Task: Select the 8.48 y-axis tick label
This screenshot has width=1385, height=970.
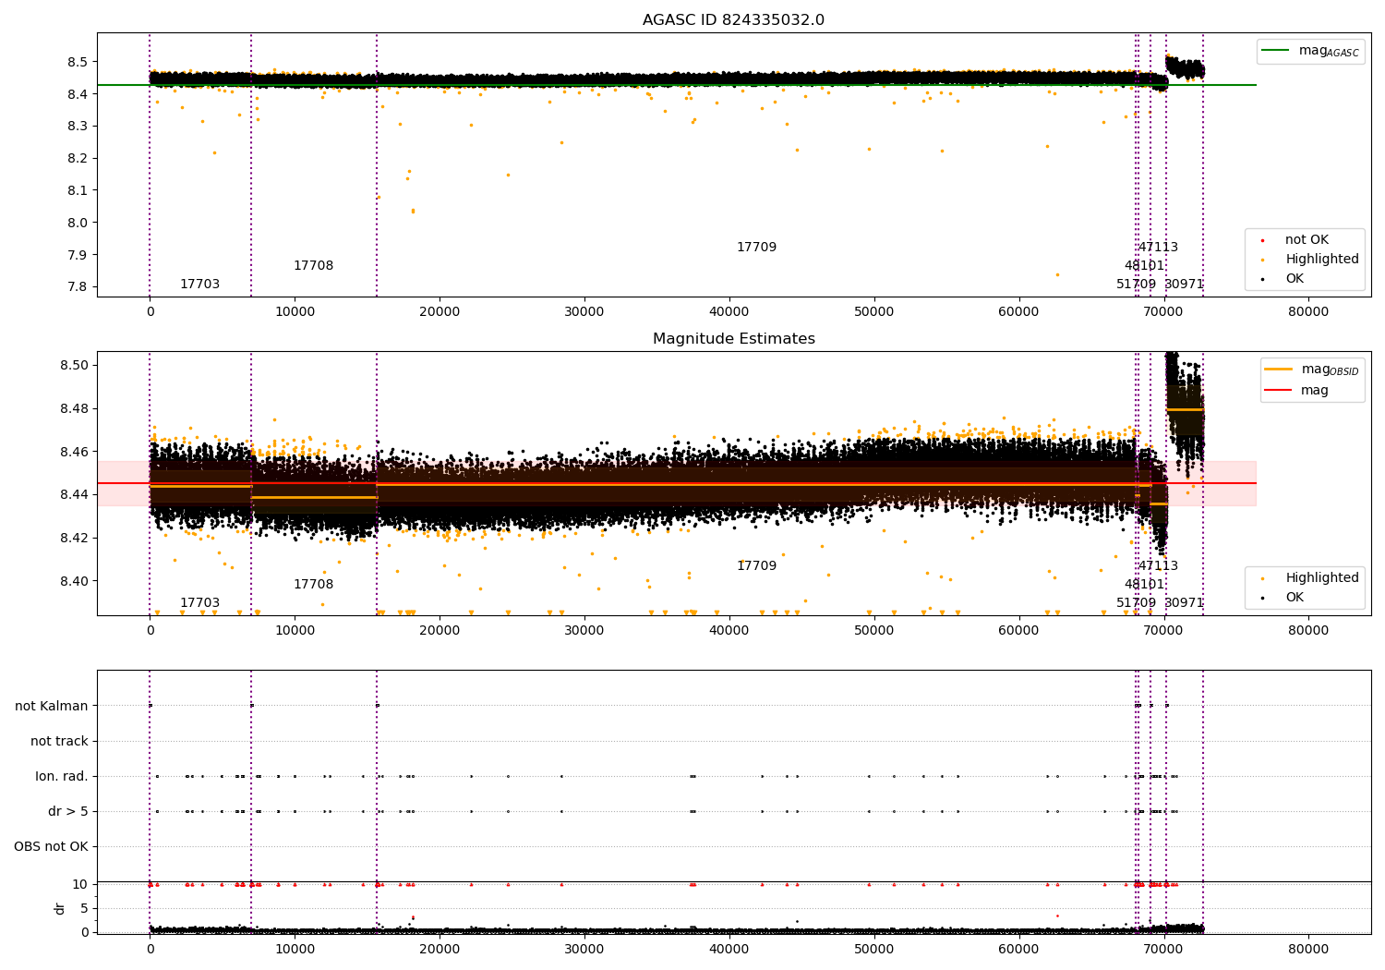Action: point(74,409)
